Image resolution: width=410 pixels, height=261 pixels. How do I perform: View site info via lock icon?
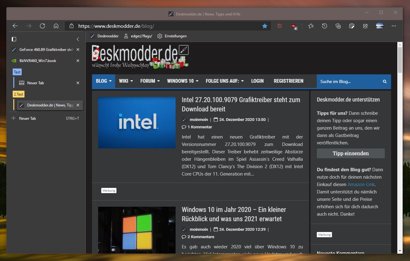(x=72, y=26)
